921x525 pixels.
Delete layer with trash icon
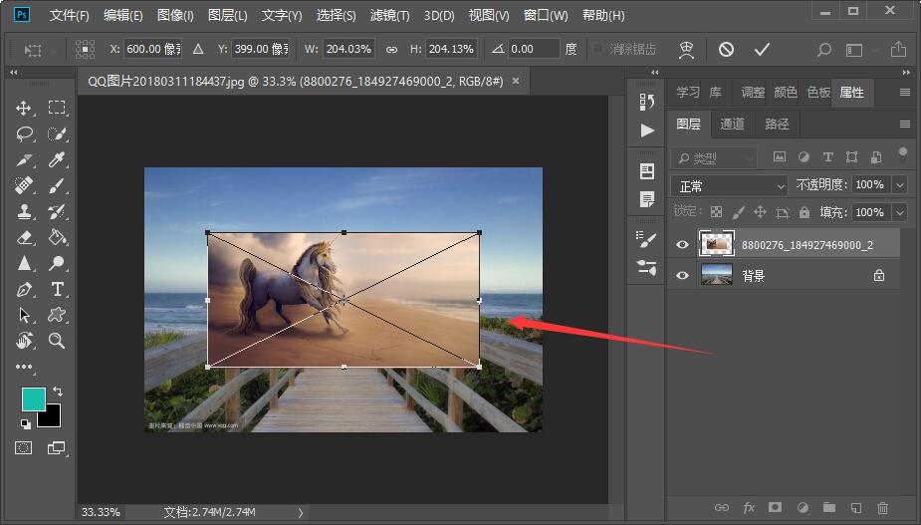pos(882,507)
